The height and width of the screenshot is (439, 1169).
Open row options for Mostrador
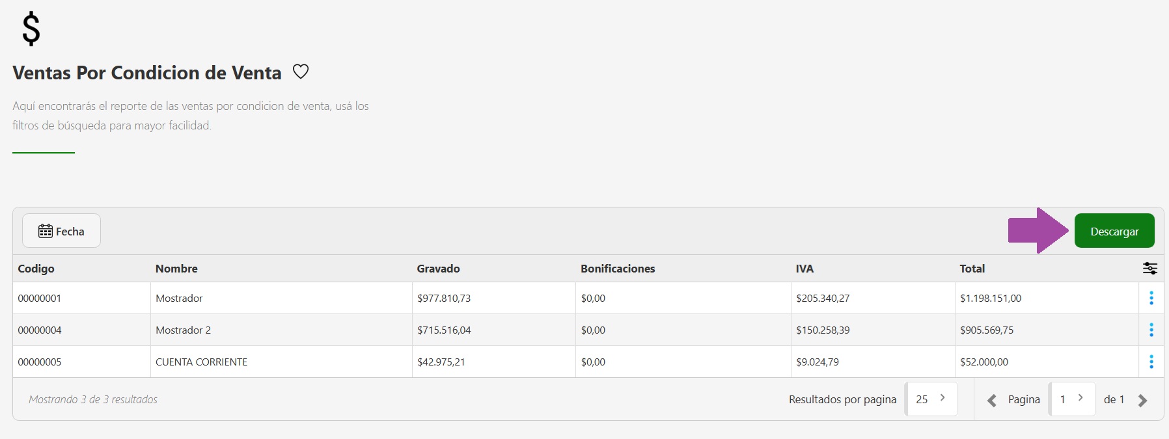(1151, 298)
